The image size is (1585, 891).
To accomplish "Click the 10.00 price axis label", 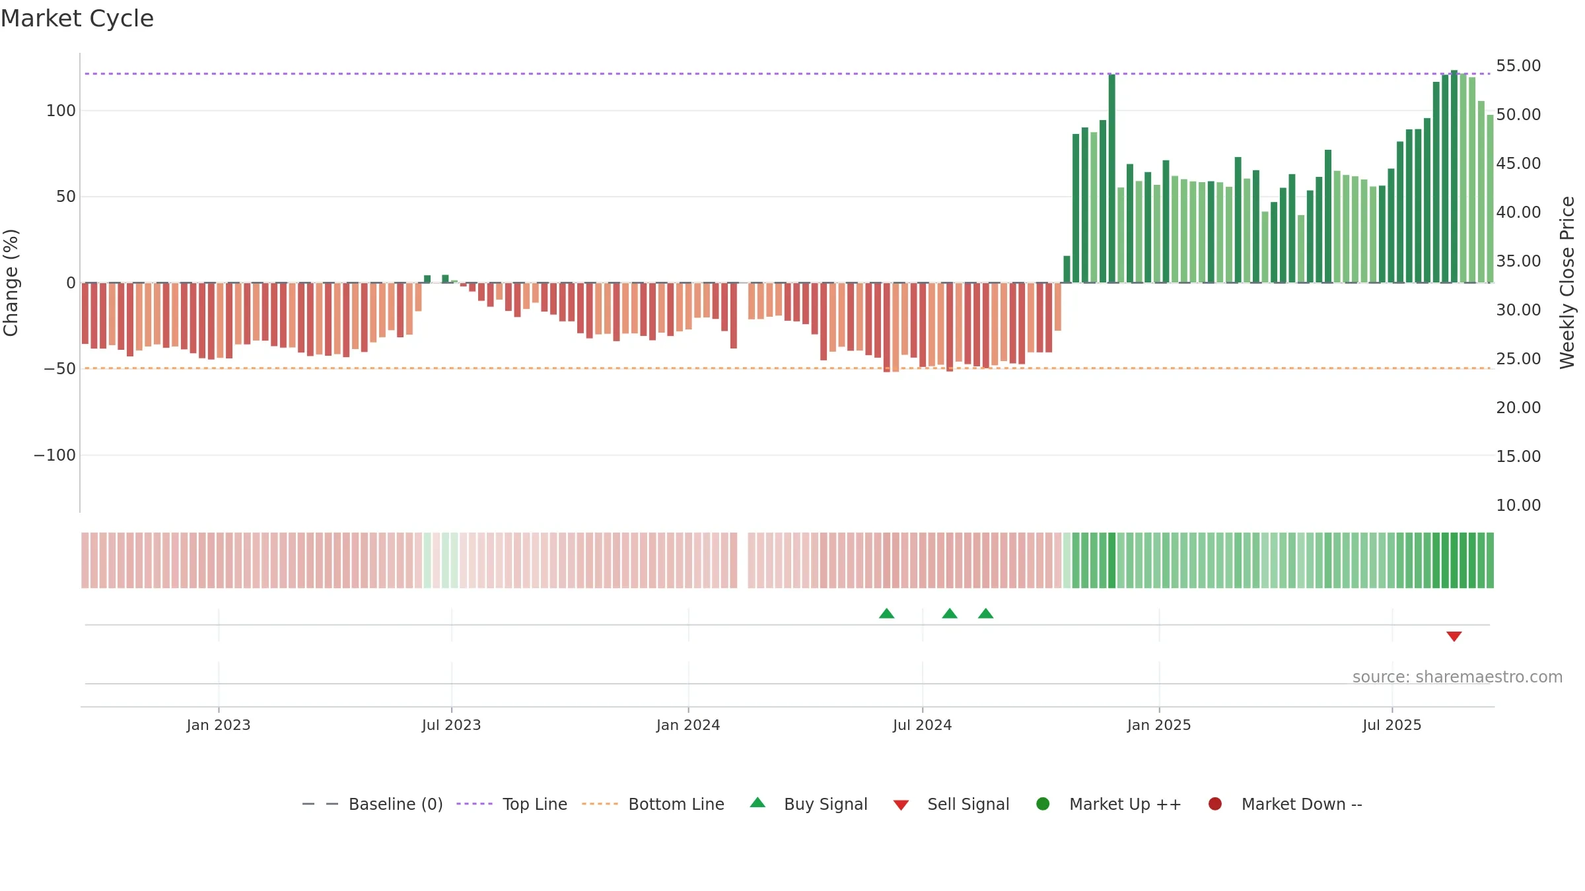I will (1518, 506).
